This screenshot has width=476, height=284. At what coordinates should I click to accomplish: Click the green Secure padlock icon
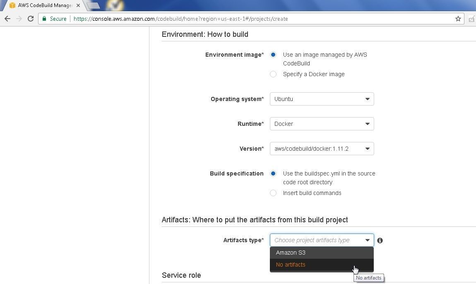pyautogui.click(x=44, y=19)
